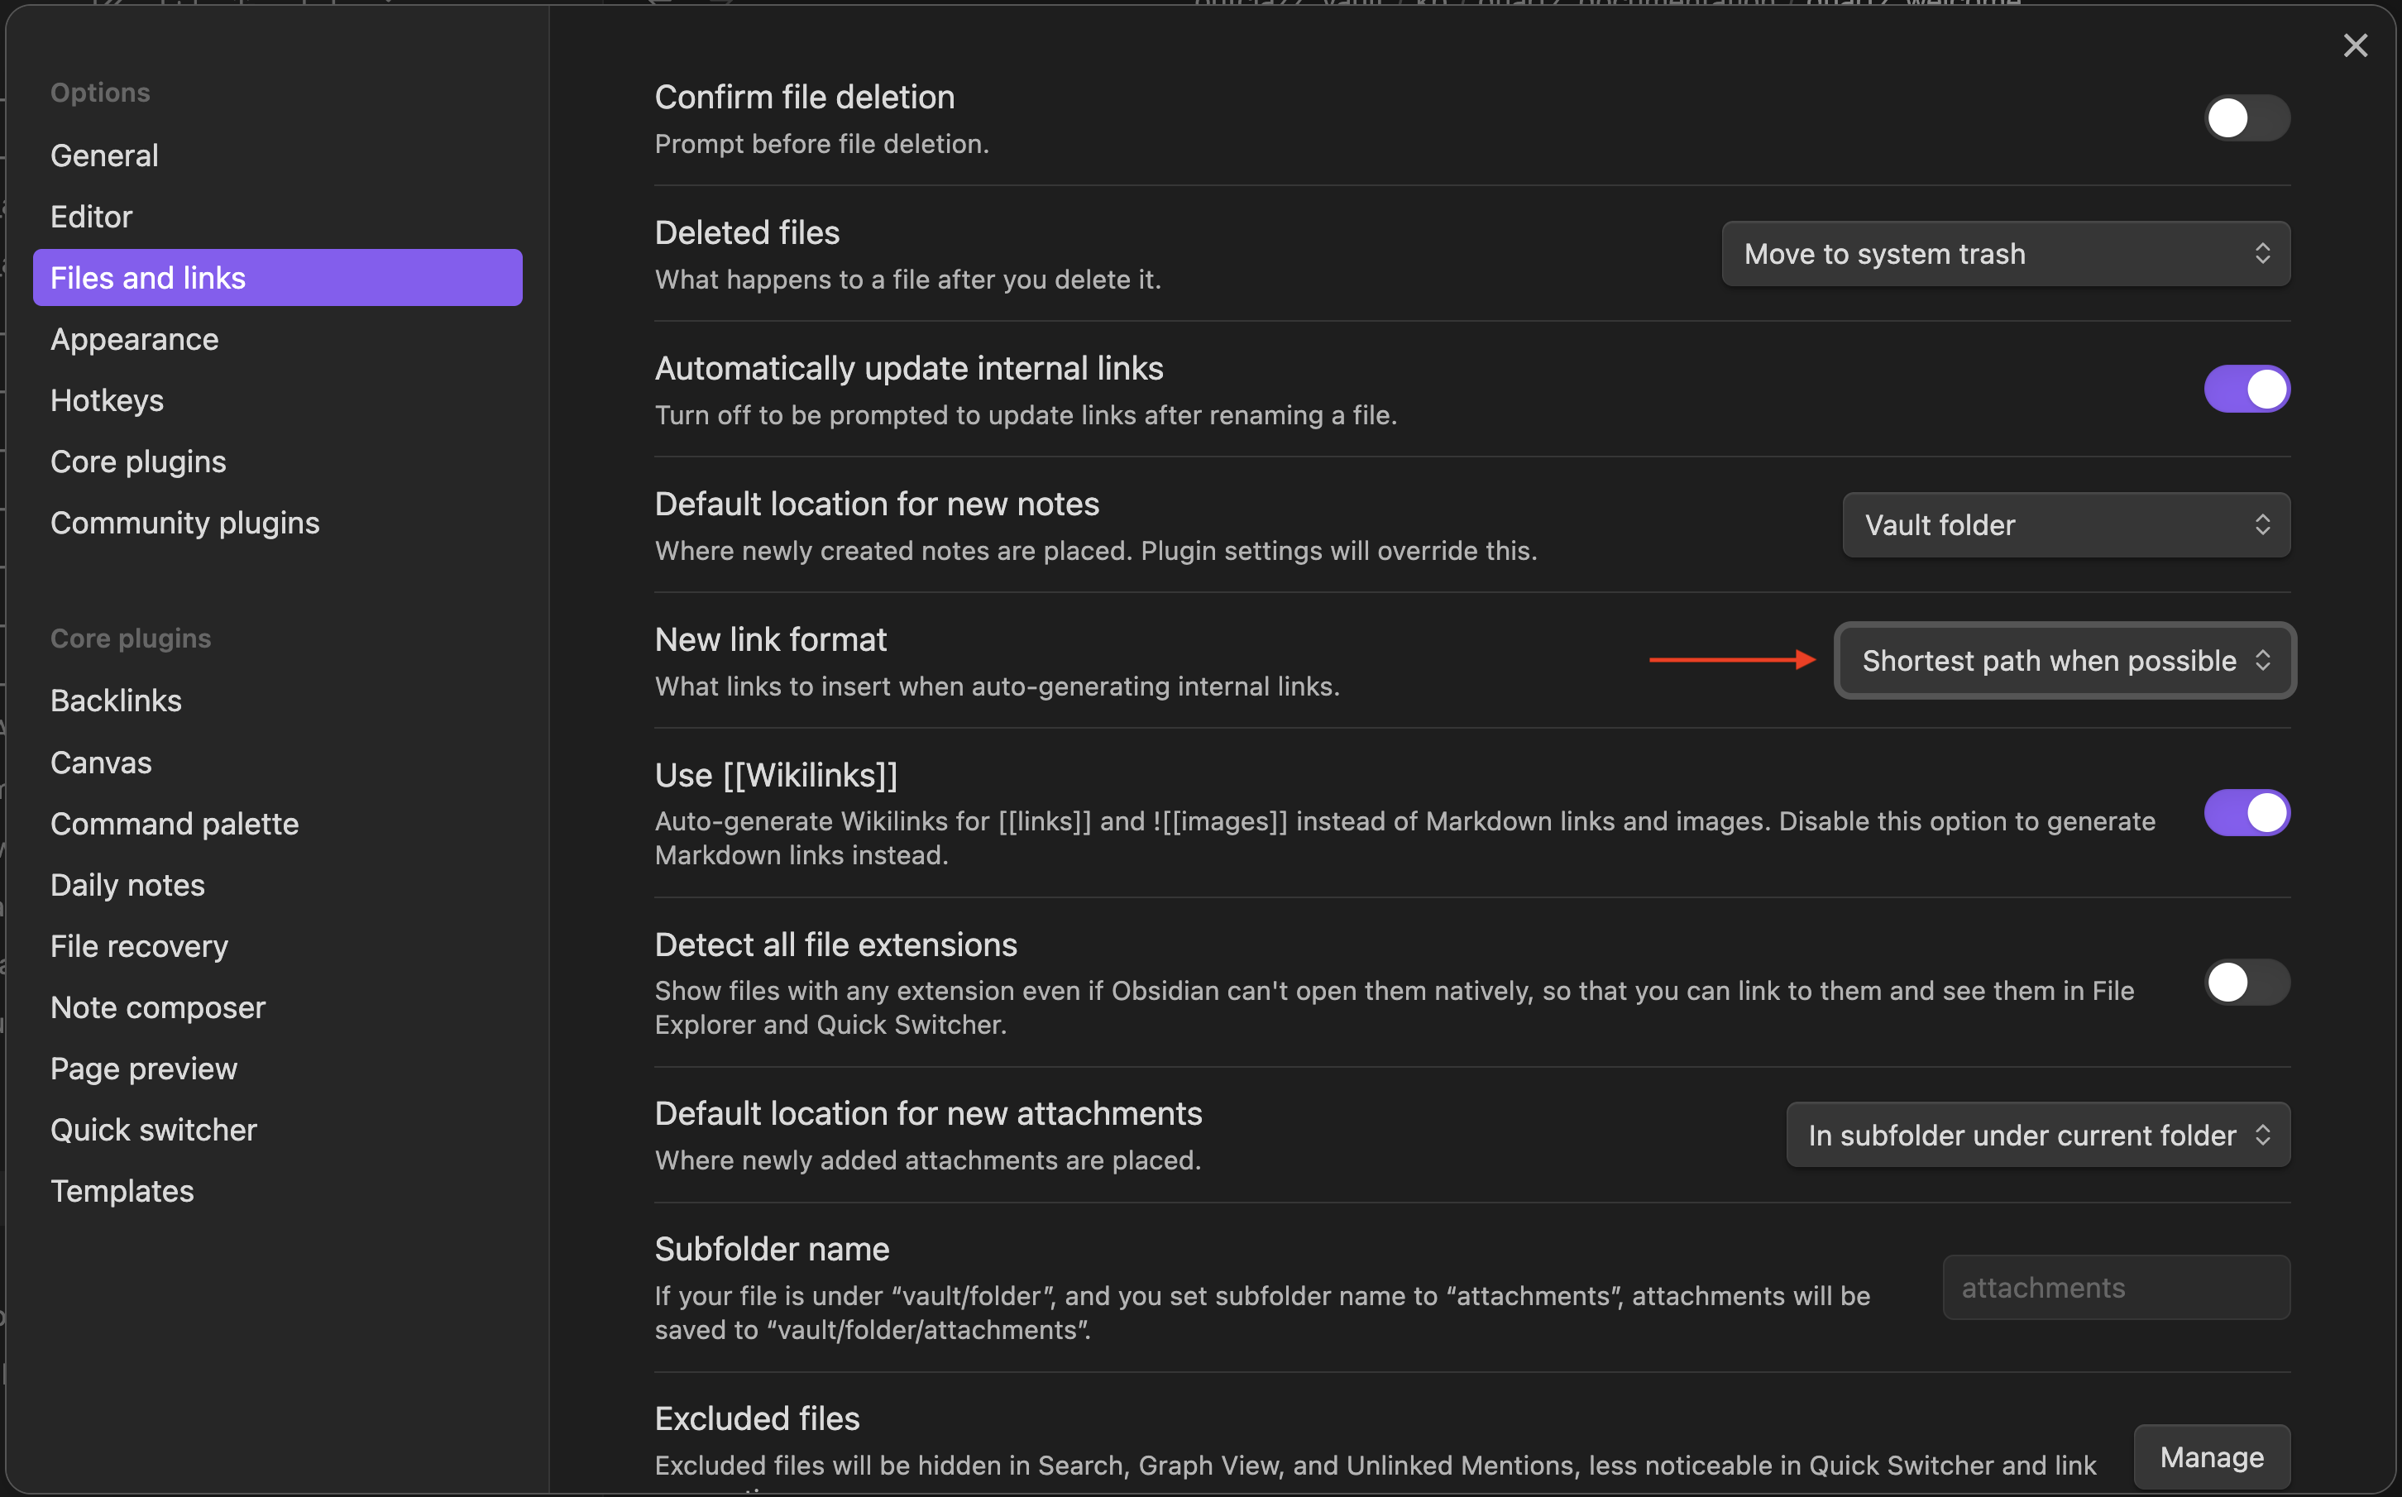Viewport: 2402px width, 1497px height.
Task: Turn off Use Wikilinks toggle
Action: point(2246,813)
